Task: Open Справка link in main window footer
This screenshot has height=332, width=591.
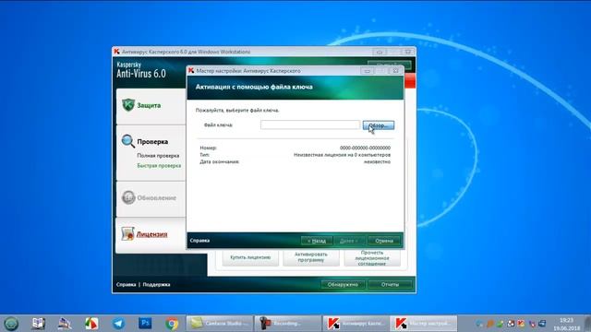Action: pos(126,285)
